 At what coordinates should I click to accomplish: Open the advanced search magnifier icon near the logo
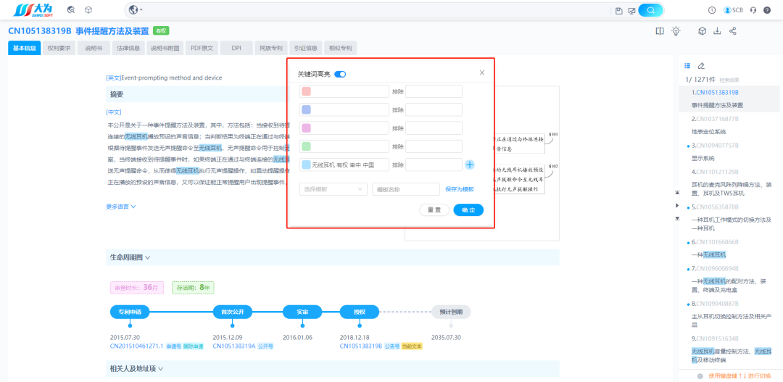tap(71, 10)
